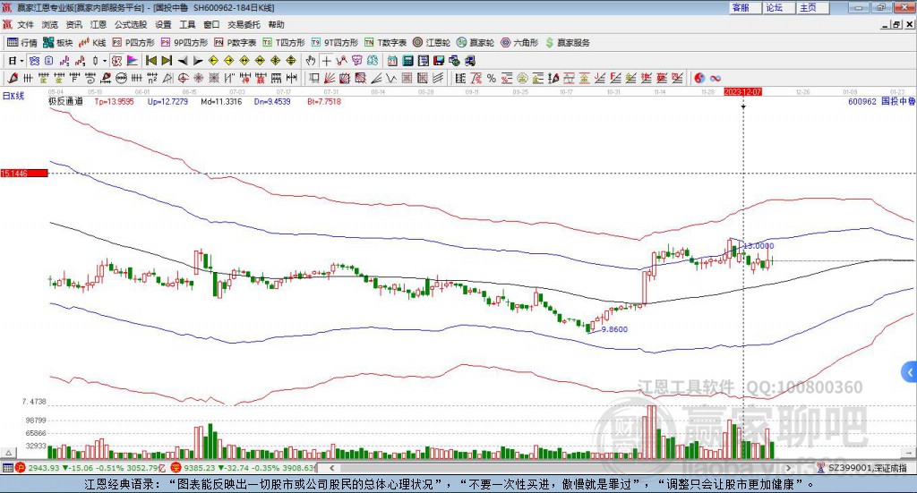
Task: Jump to first bar icon
Action: pos(150,61)
